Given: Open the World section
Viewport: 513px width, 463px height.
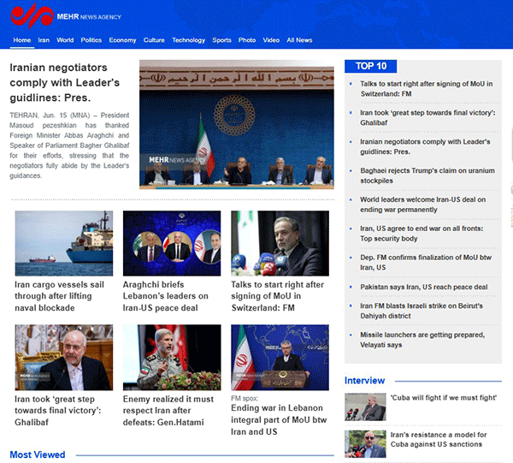Looking at the screenshot, I should [65, 40].
